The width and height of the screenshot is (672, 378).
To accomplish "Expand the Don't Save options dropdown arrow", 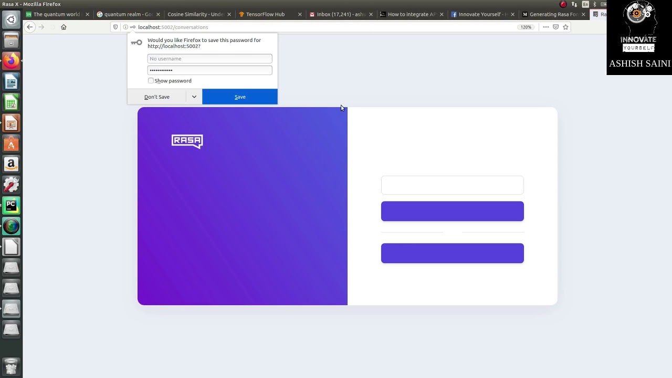I will point(194,97).
